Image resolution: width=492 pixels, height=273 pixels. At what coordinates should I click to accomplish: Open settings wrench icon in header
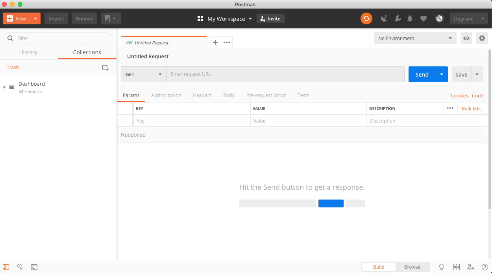pyautogui.click(x=398, y=18)
